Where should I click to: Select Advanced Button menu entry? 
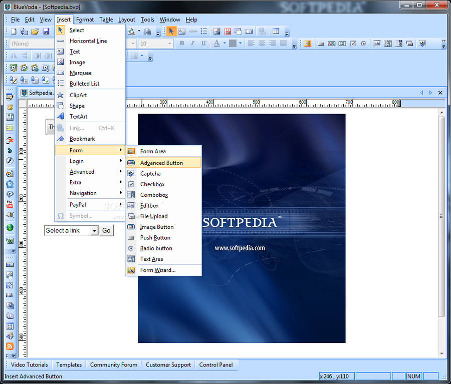pos(161,163)
